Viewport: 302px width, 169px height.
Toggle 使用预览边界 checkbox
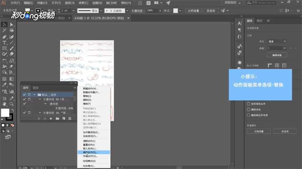(x=248, y=104)
